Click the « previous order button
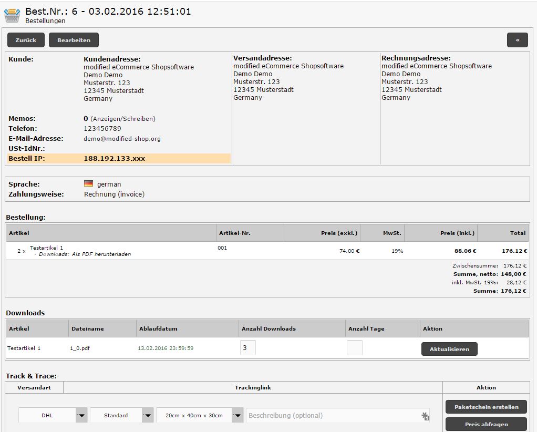 point(517,40)
